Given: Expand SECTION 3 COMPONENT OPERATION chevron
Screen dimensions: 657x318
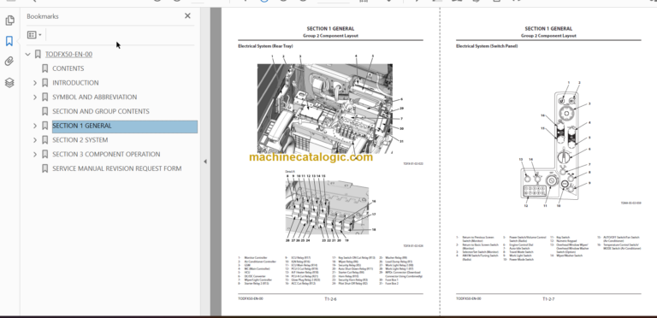Looking at the screenshot, I should tap(35, 155).
